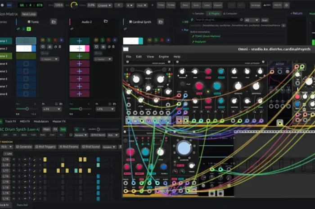Click purple star button on Tomic track
This screenshot has height=209, width=315.
point(61,40)
